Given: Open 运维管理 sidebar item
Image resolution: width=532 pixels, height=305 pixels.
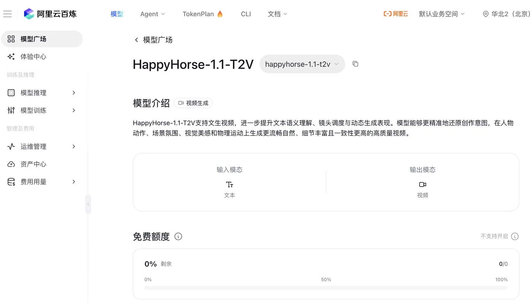Looking at the screenshot, I should pos(42,146).
